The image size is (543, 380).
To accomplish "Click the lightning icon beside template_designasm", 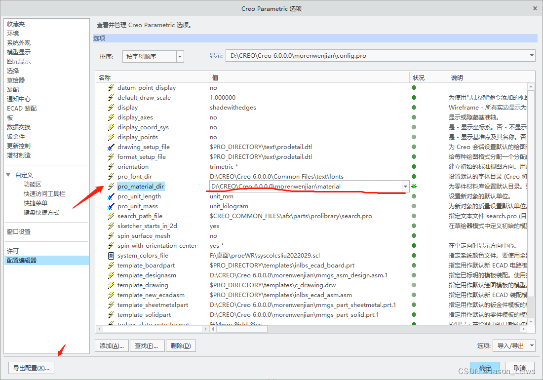I will pos(111,275).
